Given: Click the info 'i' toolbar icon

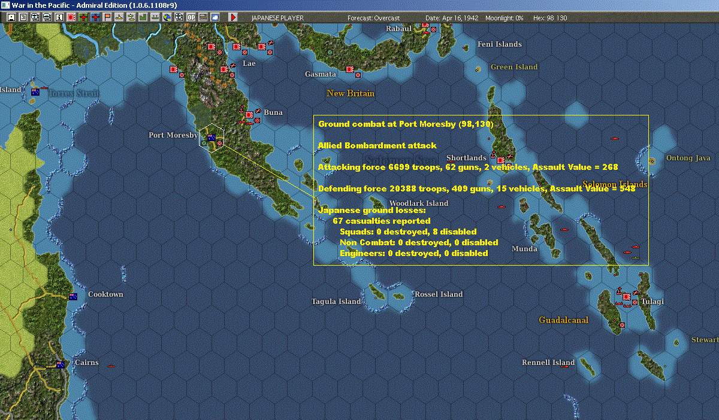Looking at the screenshot, I should [x=59, y=17].
